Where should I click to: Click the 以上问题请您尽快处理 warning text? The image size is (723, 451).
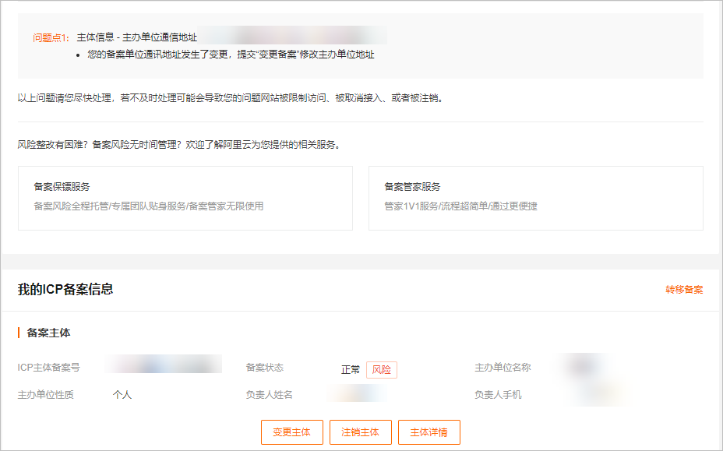click(231, 98)
